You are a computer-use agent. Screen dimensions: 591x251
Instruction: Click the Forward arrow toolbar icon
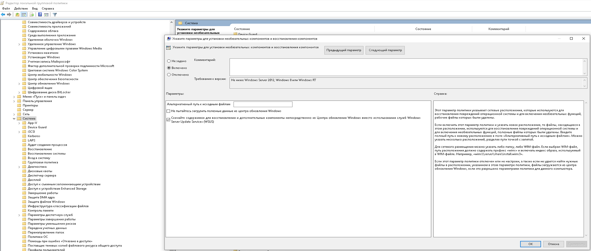[9, 15]
